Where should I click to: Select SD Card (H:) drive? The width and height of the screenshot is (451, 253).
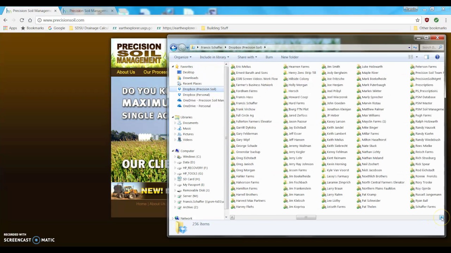(x=189, y=179)
